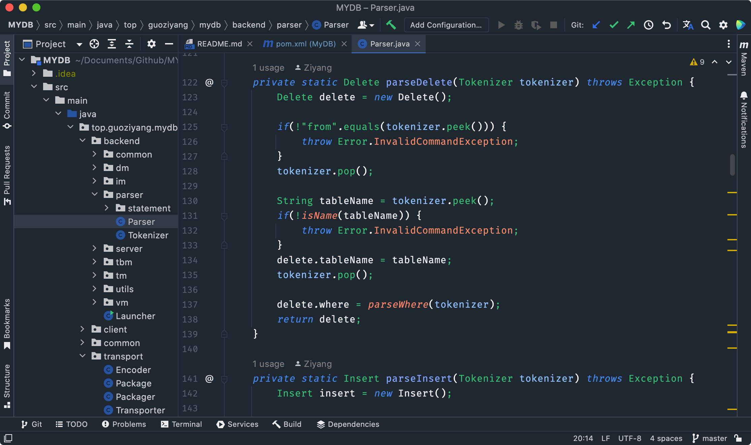Click the colorful JetBrains toolbox icon
This screenshot has width=751, height=445.
click(x=741, y=25)
